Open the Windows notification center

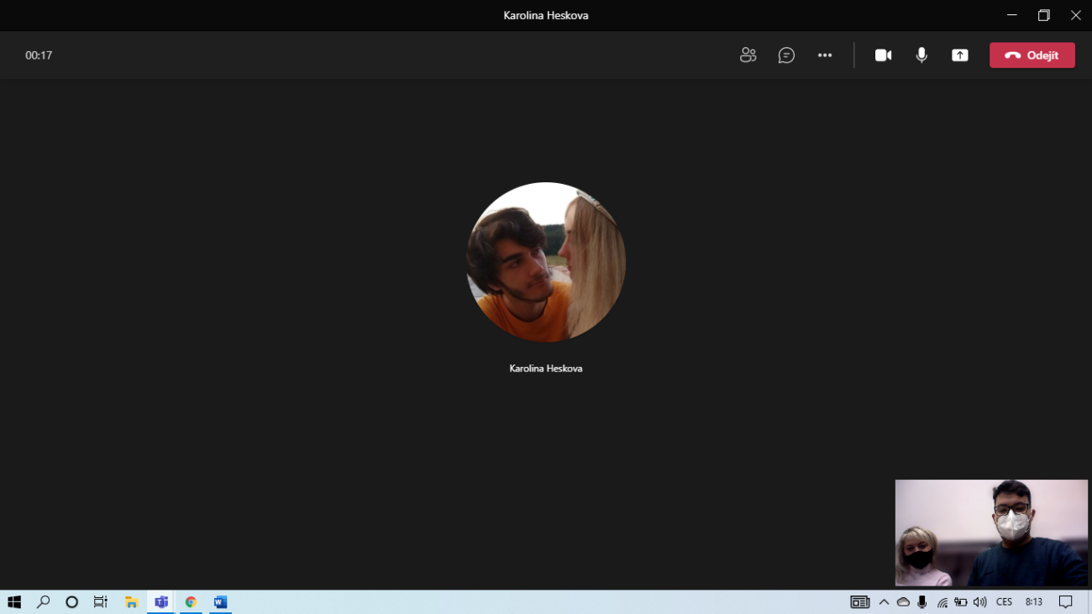click(x=1065, y=602)
